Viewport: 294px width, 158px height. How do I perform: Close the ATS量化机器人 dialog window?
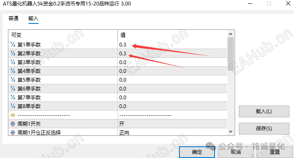[x=288, y=4]
